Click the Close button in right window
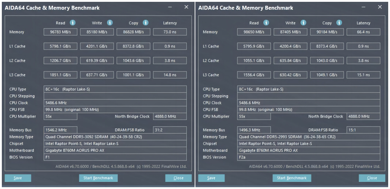This screenshot has width=390, height=189. (372, 178)
